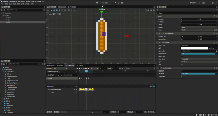Jump to last frame in animation editor
The image size is (218, 116).
coord(86,69)
